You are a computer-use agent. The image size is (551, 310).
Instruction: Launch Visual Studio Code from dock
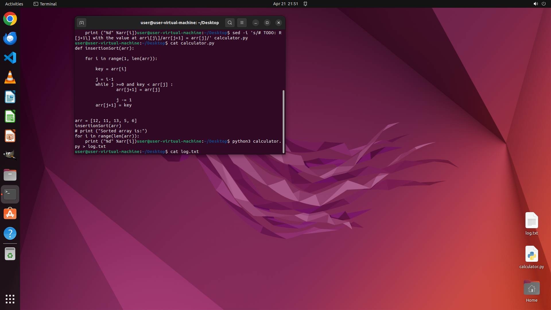pyautogui.click(x=10, y=58)
